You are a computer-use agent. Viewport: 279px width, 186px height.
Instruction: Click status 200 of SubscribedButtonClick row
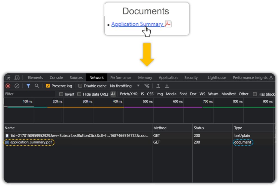tap(197, 136)
